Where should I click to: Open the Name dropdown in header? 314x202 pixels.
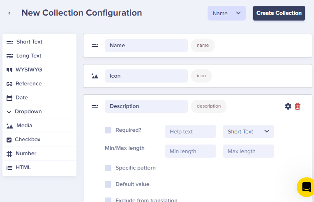(226, 13)
